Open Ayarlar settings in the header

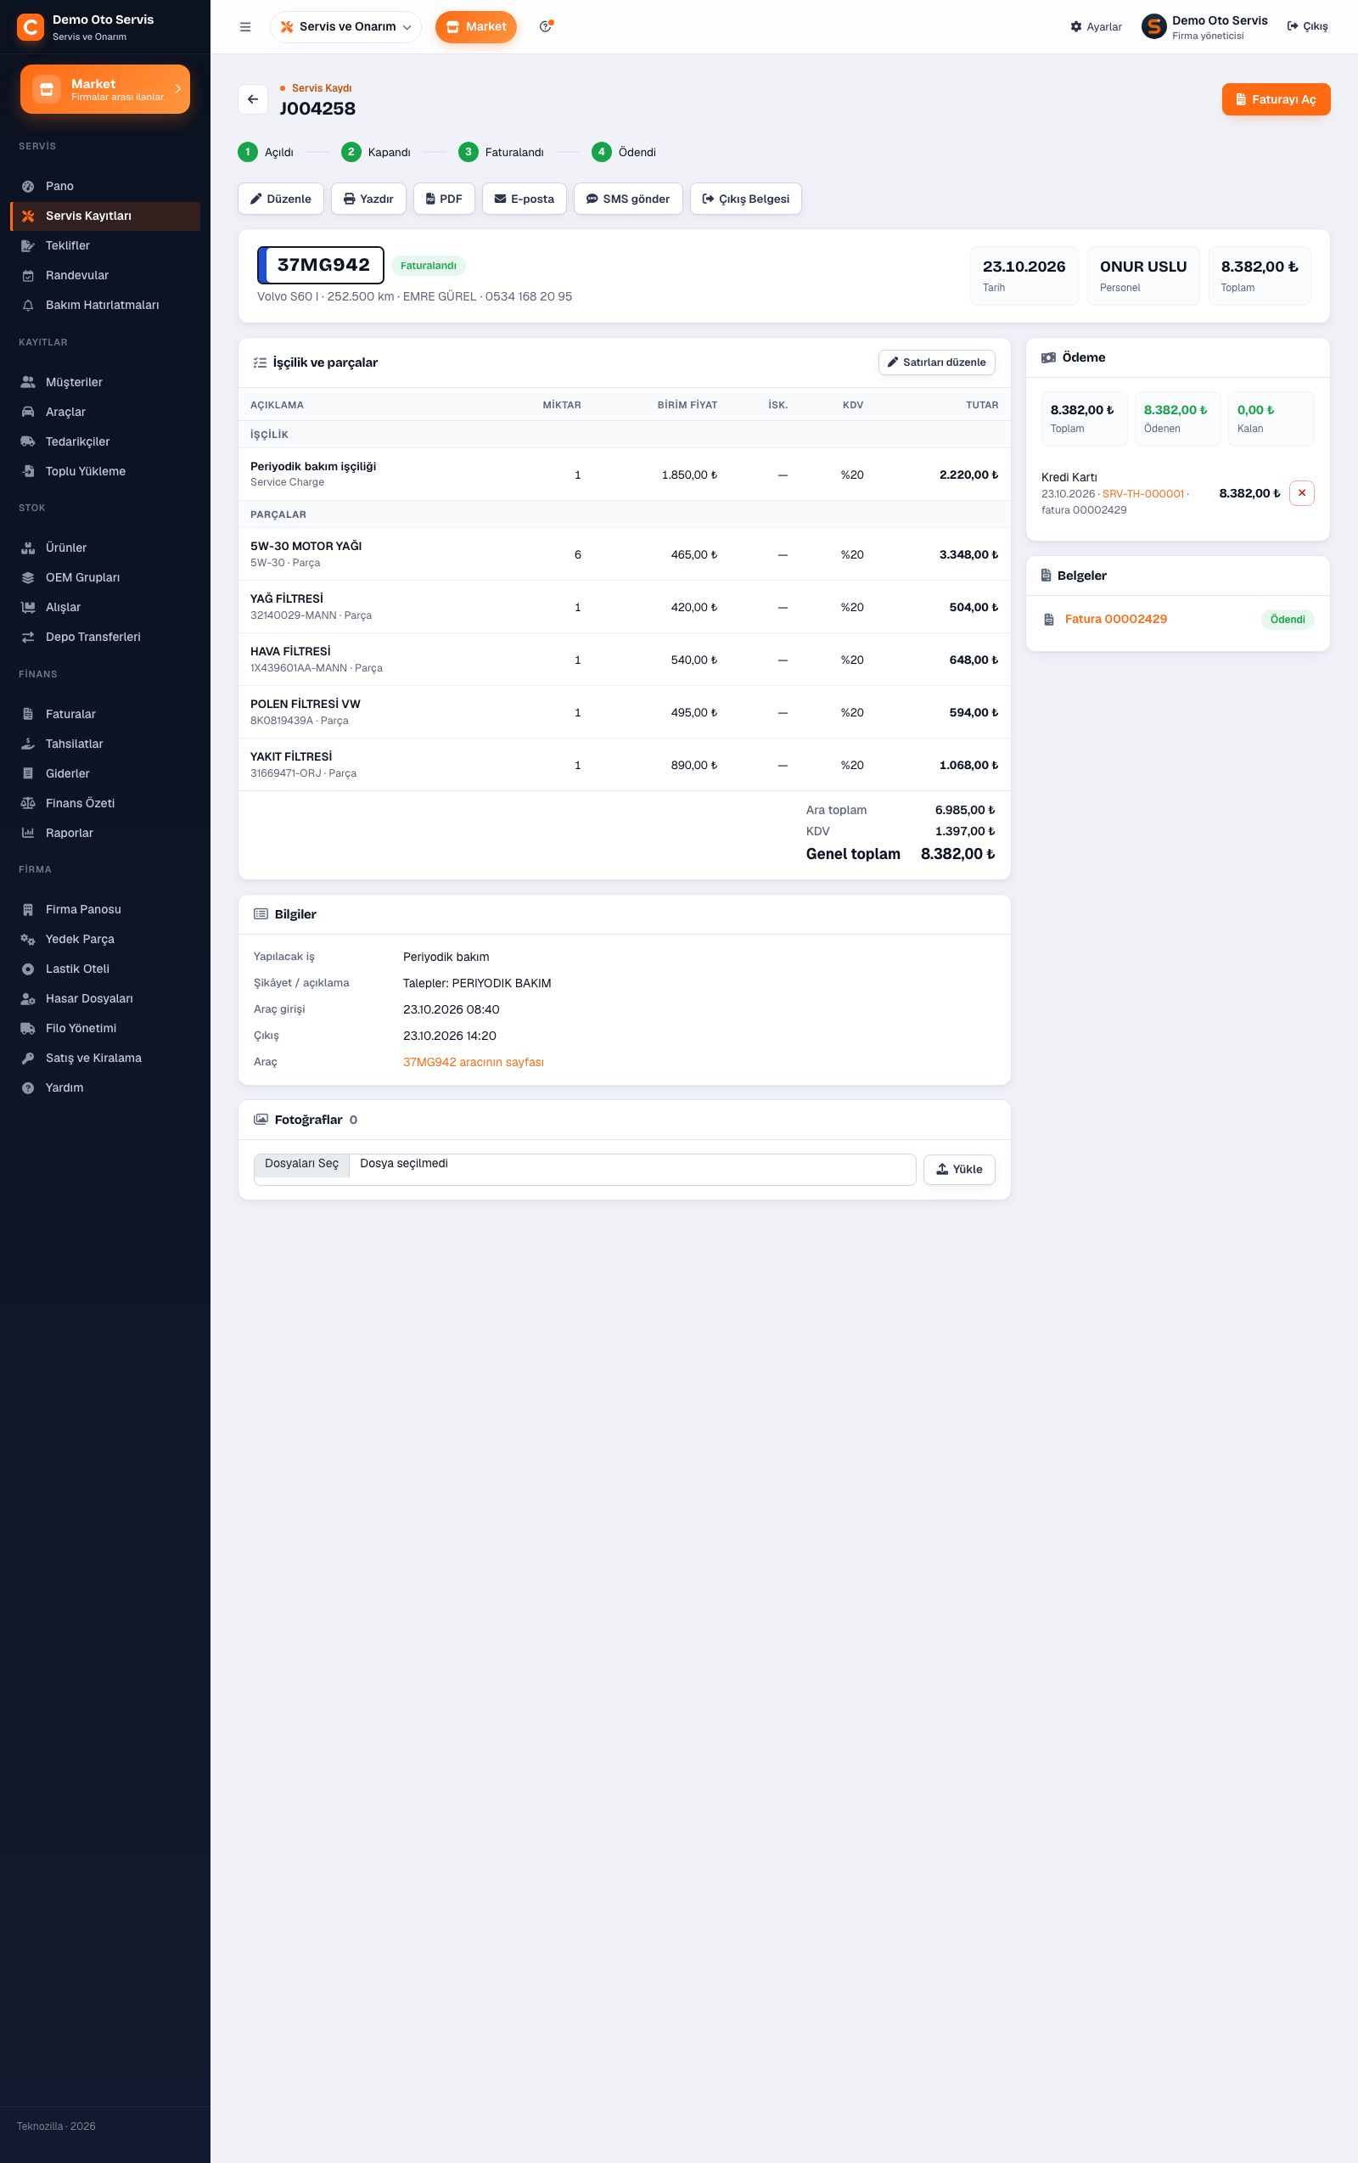coord(1096,27)
